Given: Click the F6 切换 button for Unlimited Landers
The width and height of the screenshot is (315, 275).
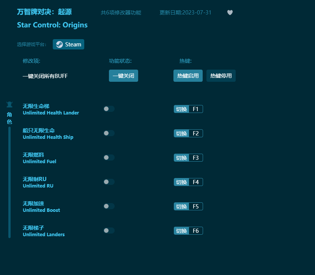Looking at the screenshot, I should 188,230.
